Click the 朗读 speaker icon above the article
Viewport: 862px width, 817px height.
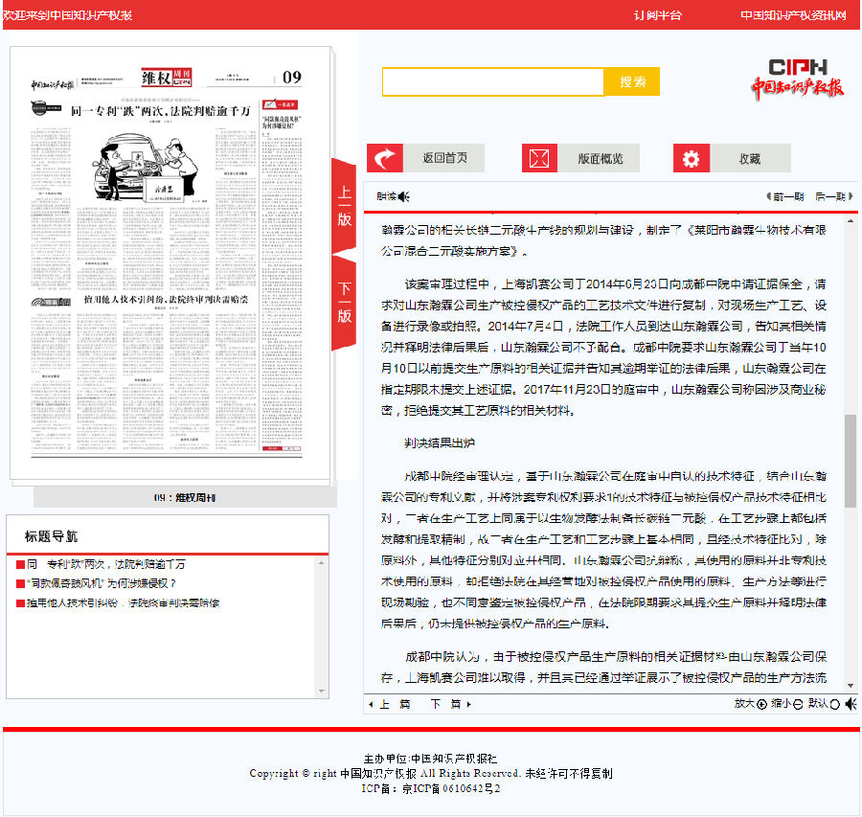(404, 197)
